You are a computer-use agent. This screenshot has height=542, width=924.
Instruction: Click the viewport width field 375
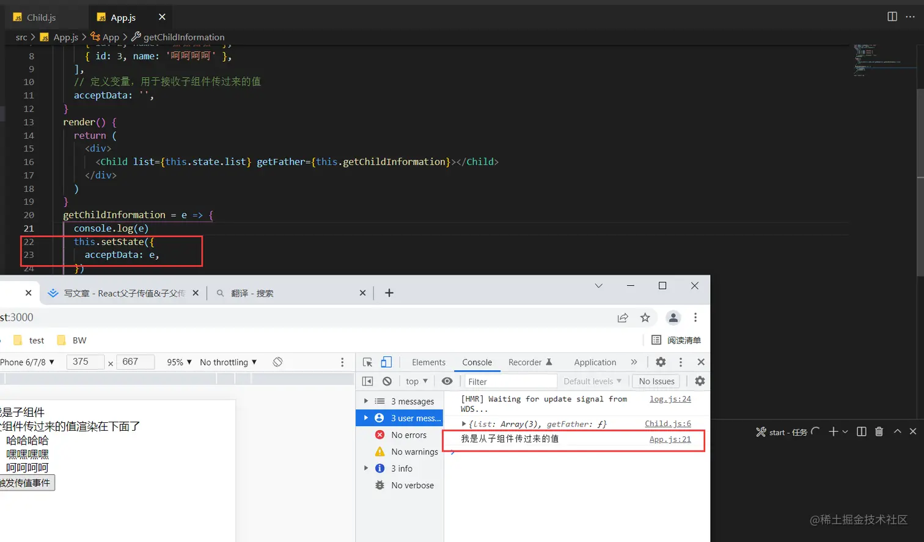coord(85,362)
